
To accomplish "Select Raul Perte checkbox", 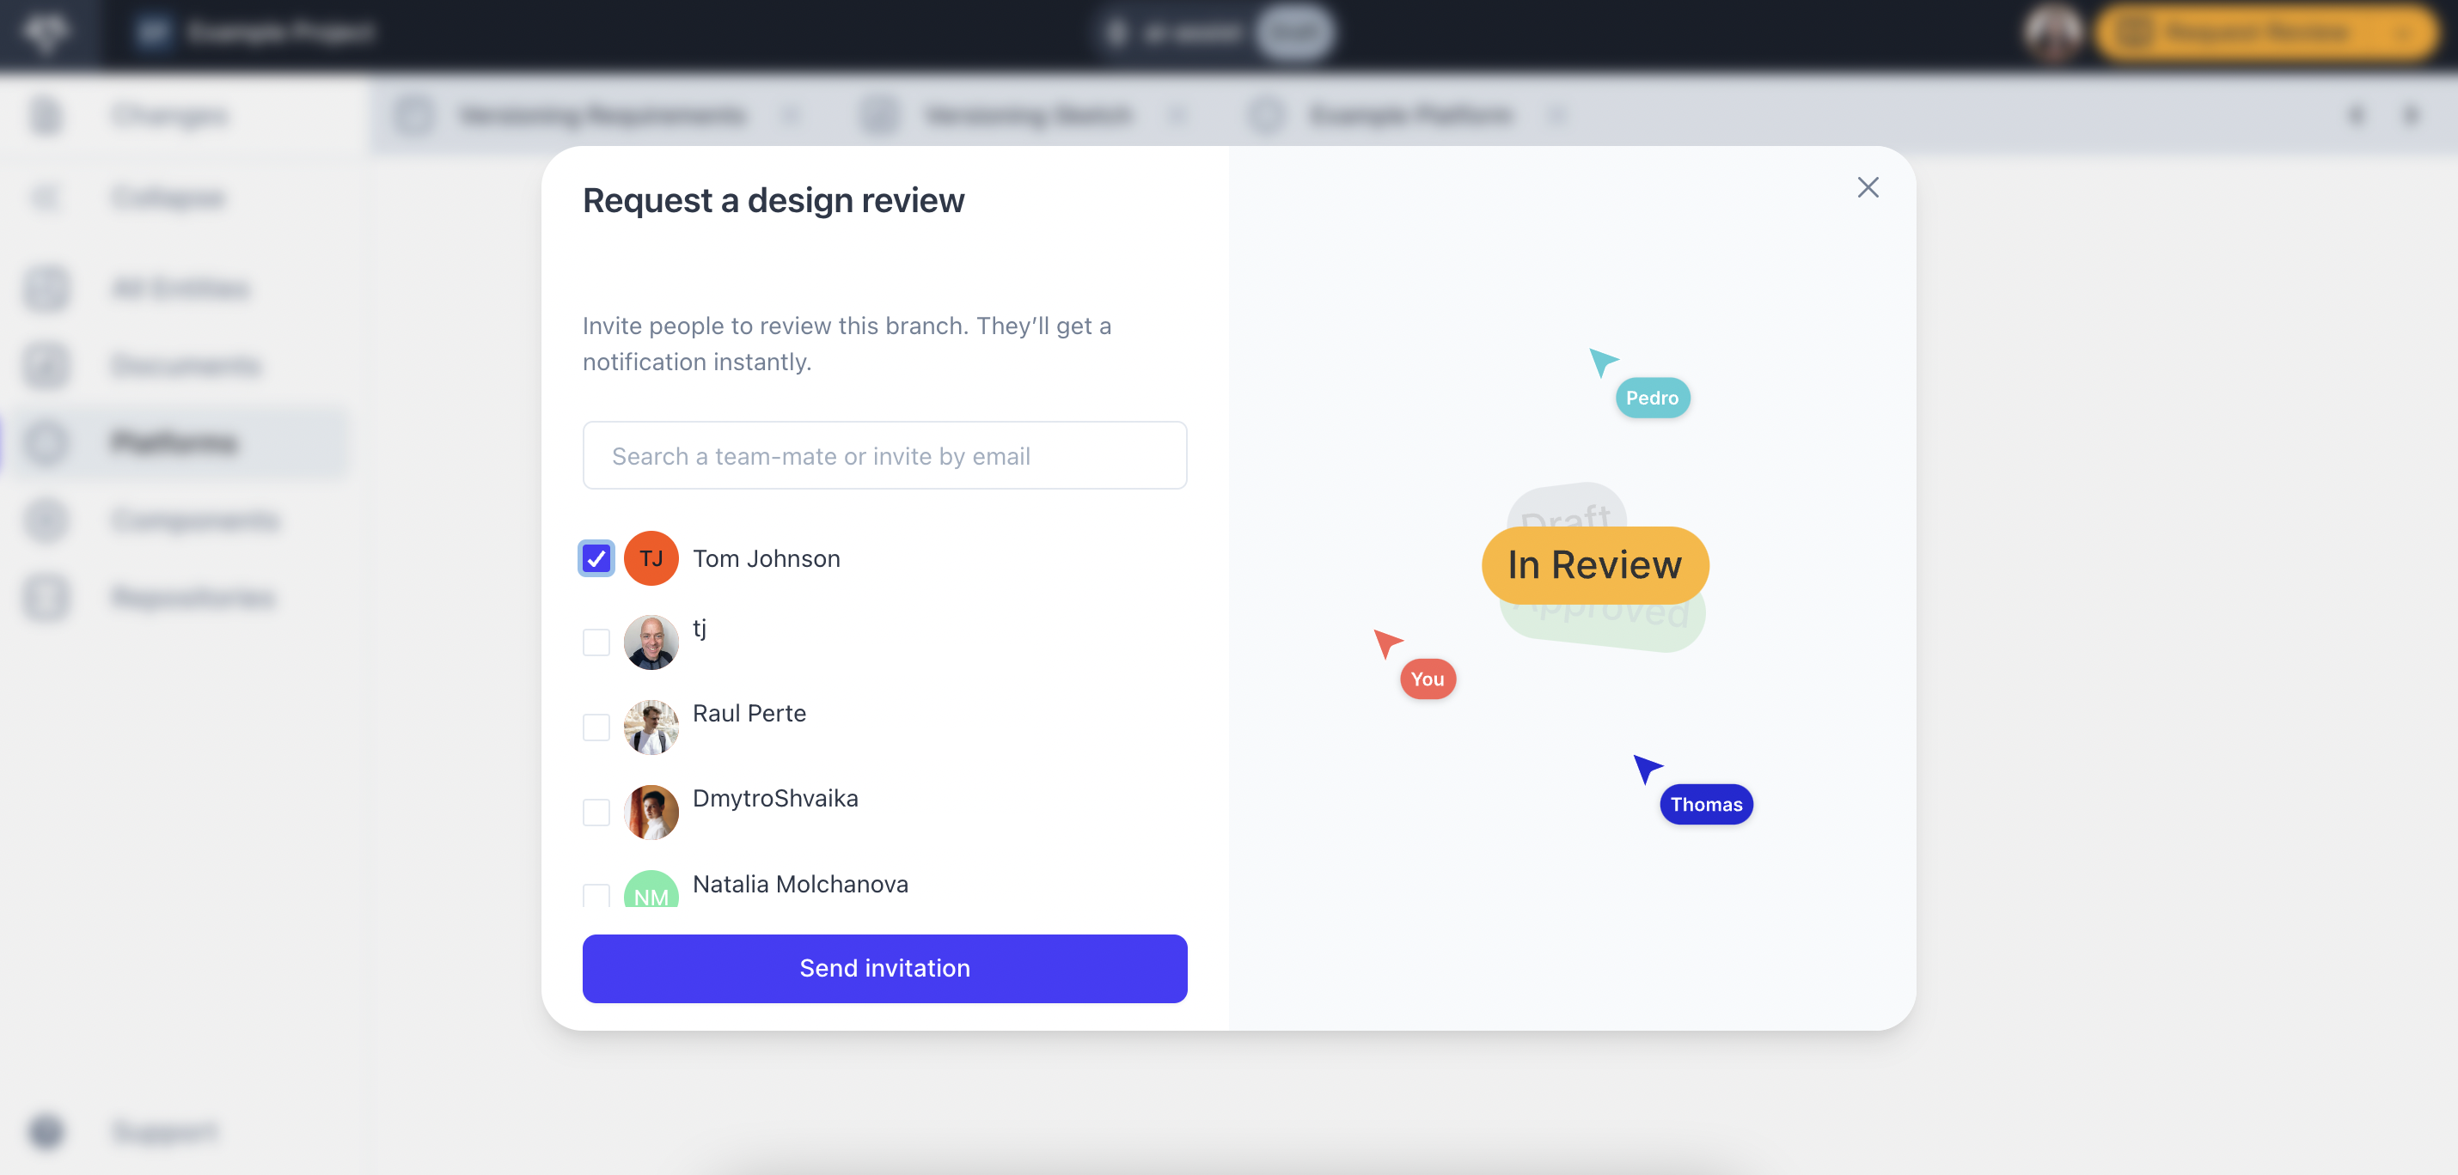I will [x=596, y=726].
